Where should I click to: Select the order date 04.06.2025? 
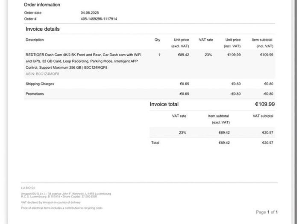pyautogui.click(x=90, y=13)
